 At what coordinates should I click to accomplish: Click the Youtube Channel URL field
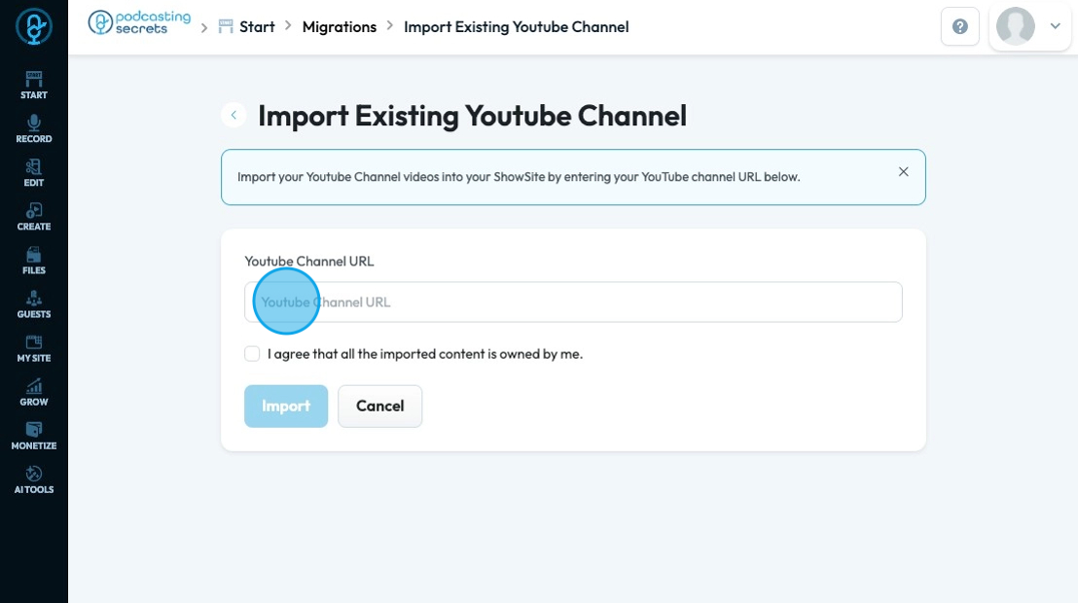tap(573, 301)
